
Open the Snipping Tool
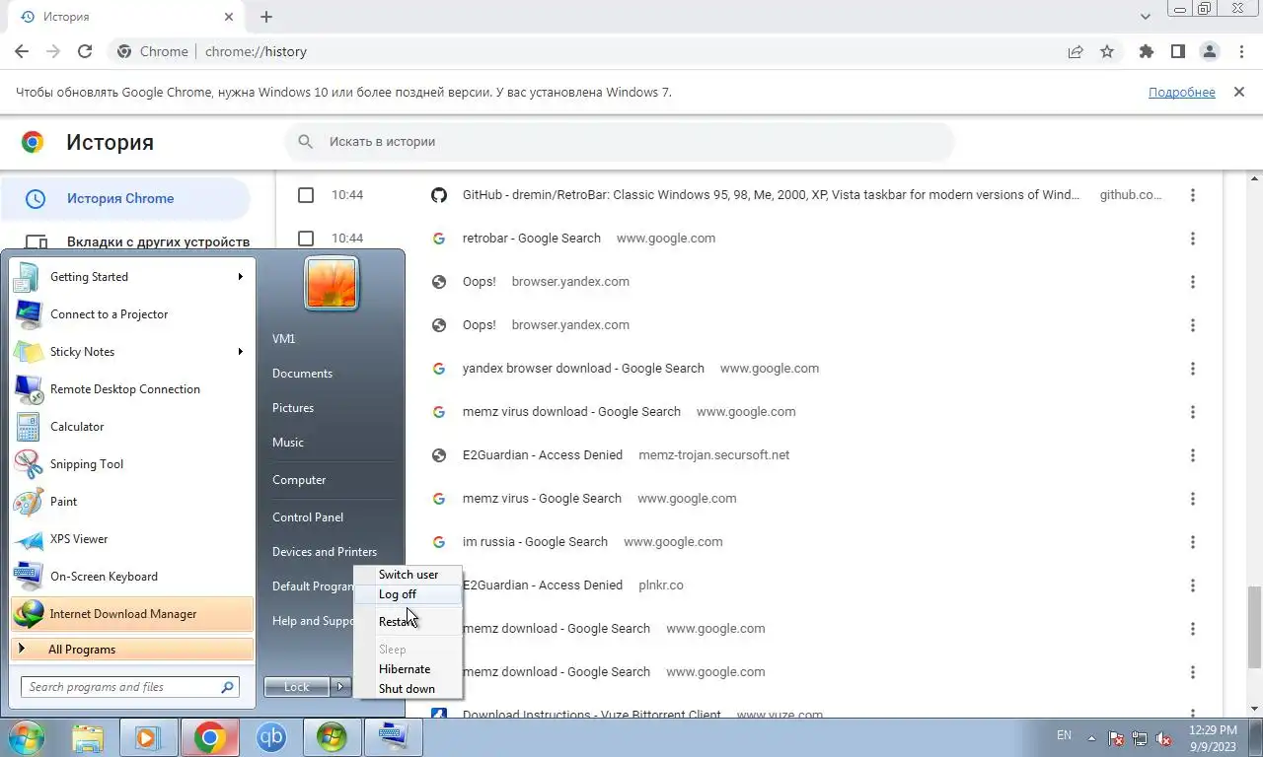point(132,464)
